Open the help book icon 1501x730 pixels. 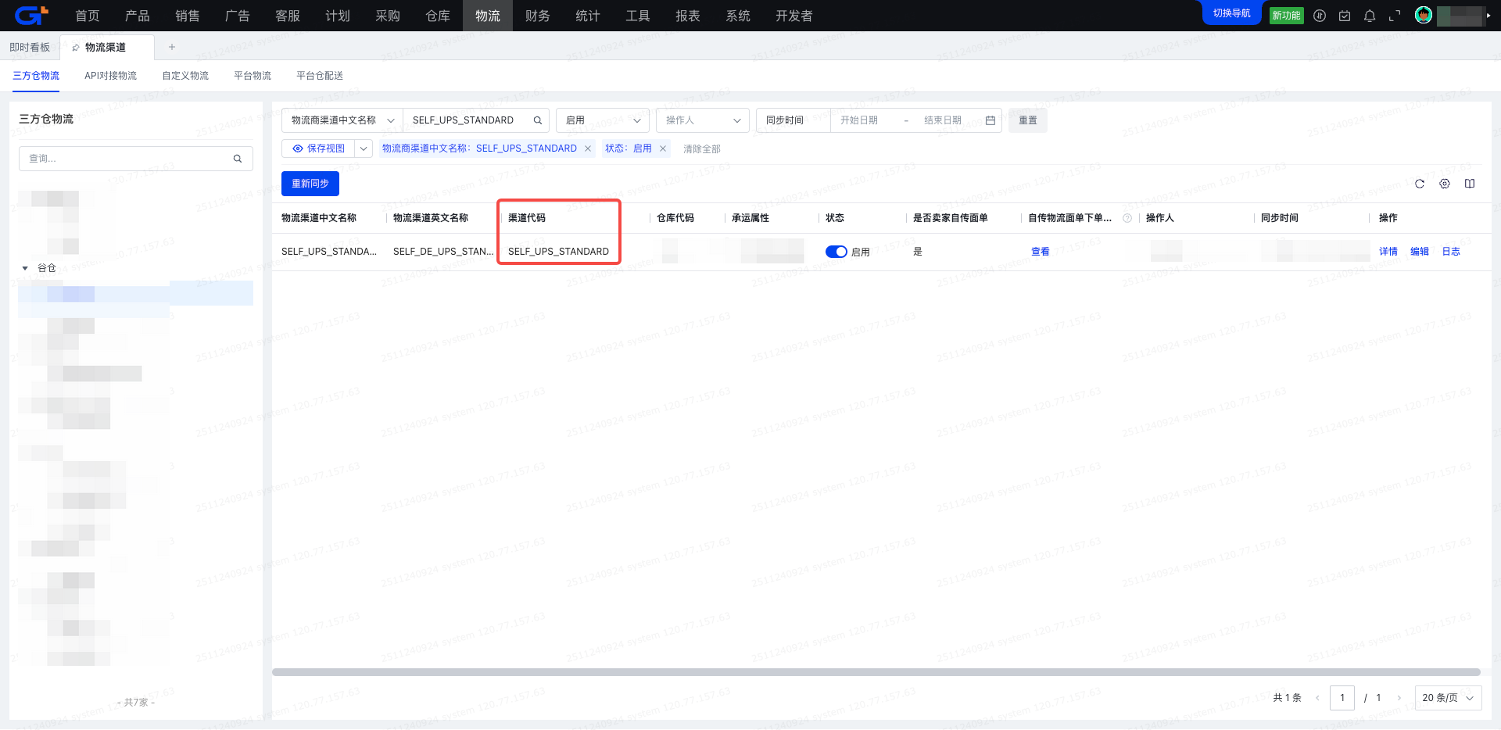(x=1470, y=184)
